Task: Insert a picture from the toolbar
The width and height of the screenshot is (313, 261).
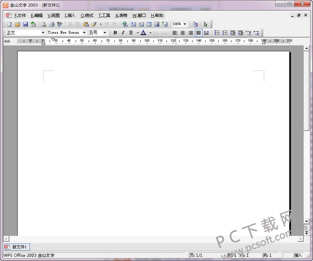Action: click(x=157, y=24)
